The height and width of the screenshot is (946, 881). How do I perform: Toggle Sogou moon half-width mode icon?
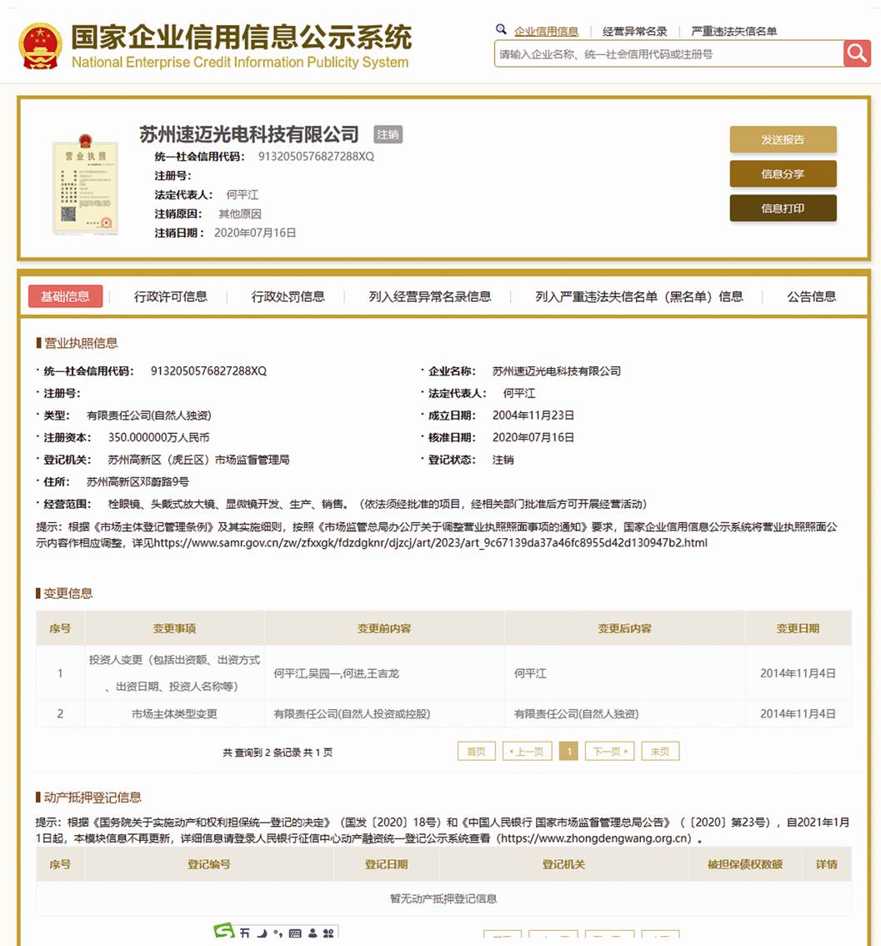[262, 933]
